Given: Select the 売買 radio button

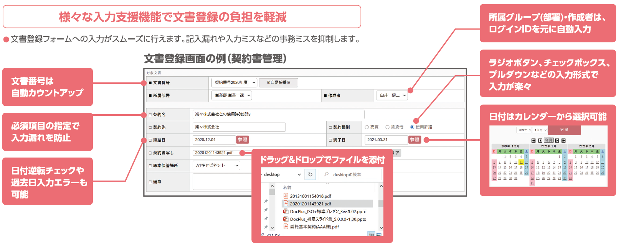Looking at the screenshot, I should [367, 127].
